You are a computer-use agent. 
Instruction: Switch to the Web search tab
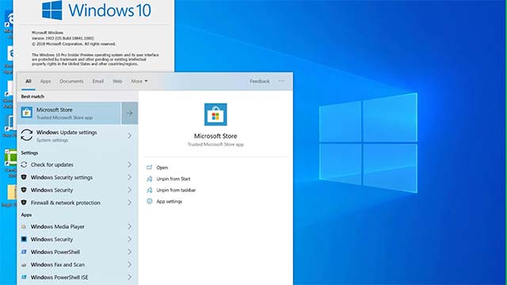[117, 81]
